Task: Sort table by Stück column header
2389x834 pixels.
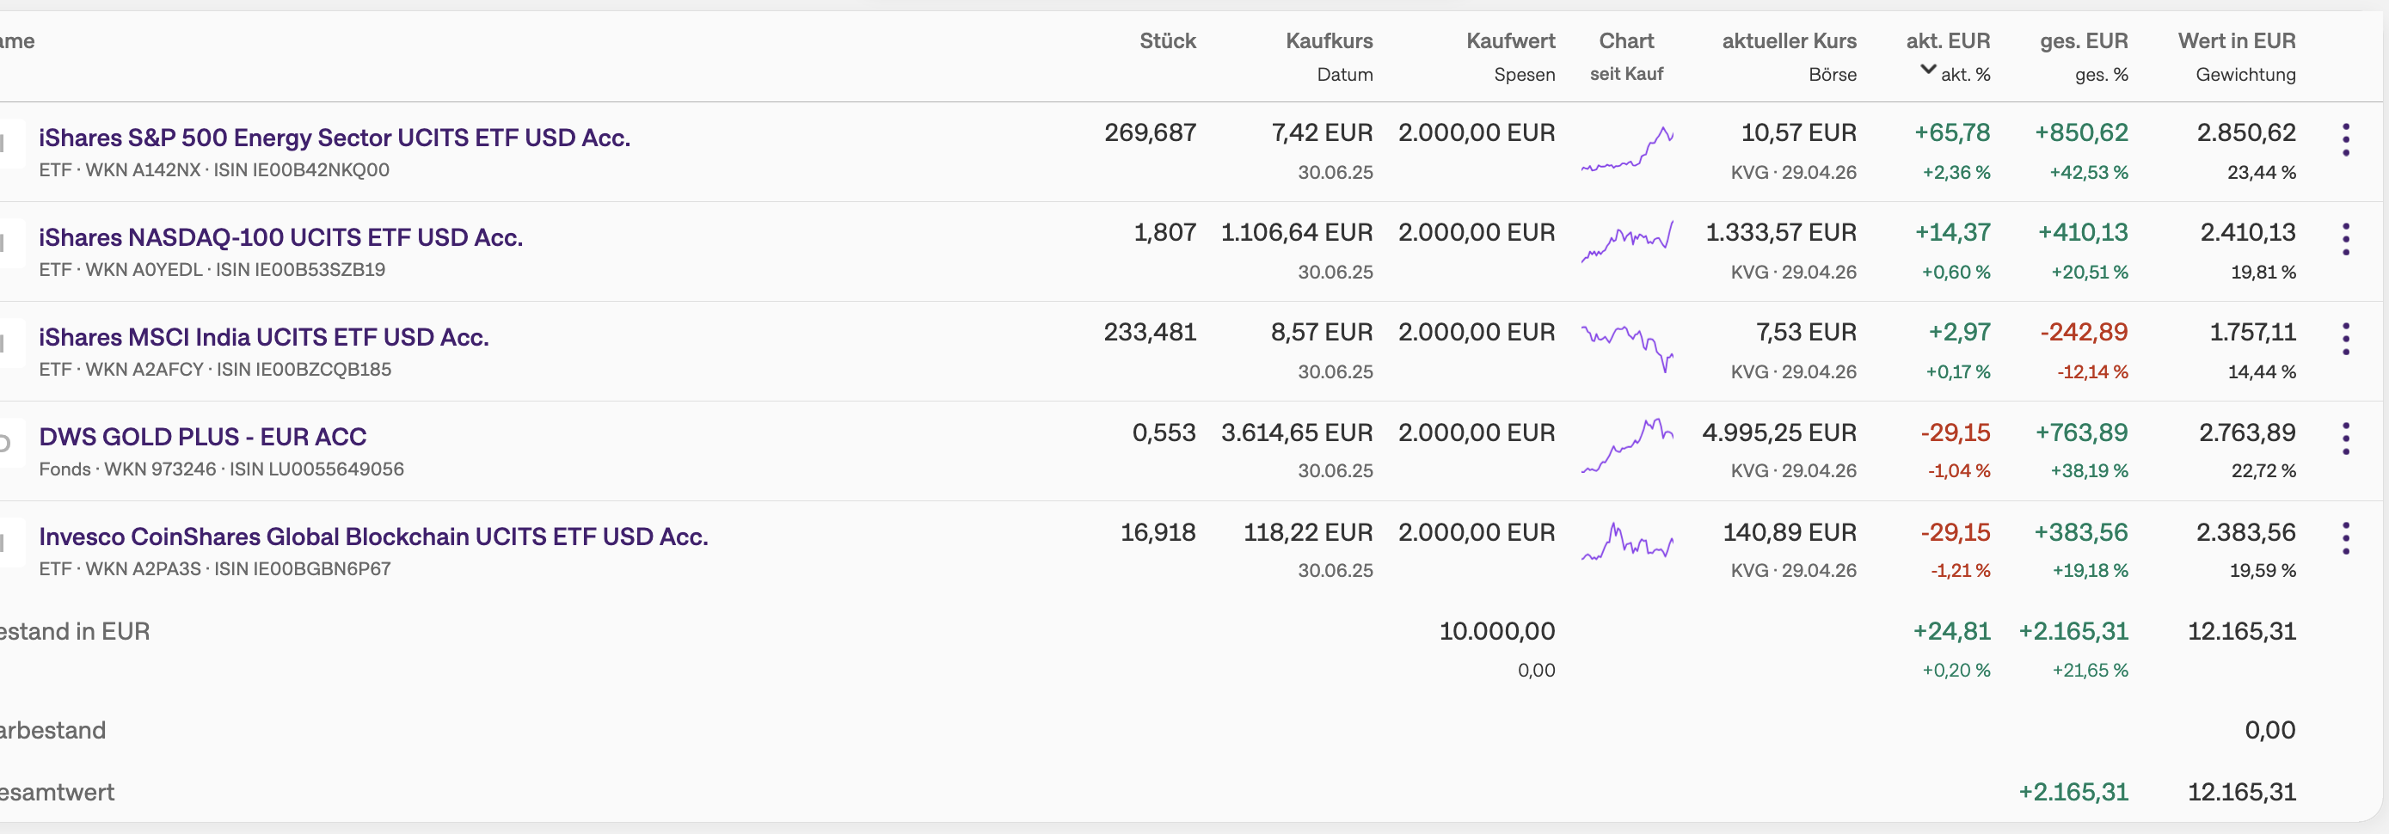Action: click(x=1168, y=40)
